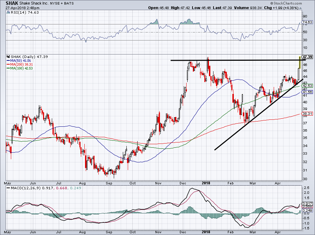
Task: Click the candlestick icon beside SHAK (Daily)
Action: (8, 57)
